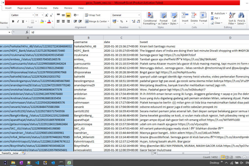Viewport: 249px width, 166px height.
Task: Open the cell borders button
Action: point(32,21)
